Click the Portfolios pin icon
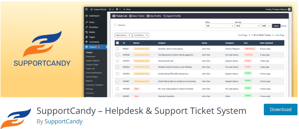 pos(87,27)
